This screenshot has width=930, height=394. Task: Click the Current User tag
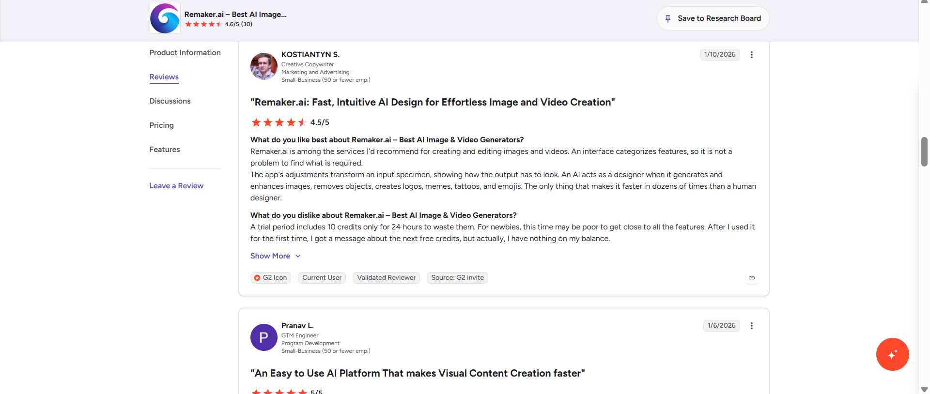[322, 278]
